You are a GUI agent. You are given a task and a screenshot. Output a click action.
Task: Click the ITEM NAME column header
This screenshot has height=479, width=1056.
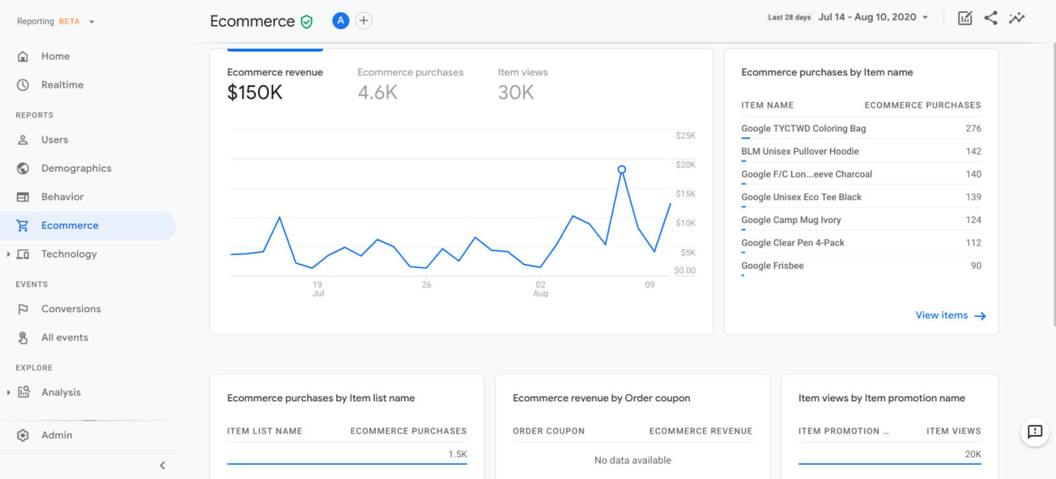(767, 105)
